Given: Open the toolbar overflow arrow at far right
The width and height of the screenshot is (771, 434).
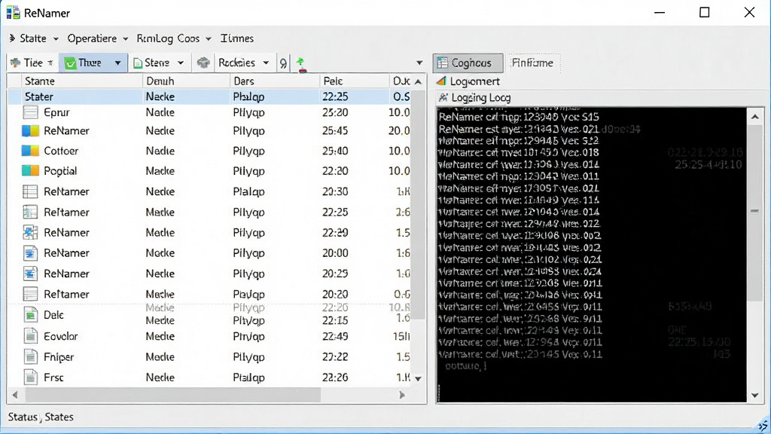Looking at the screenshot, I should 419,63.
